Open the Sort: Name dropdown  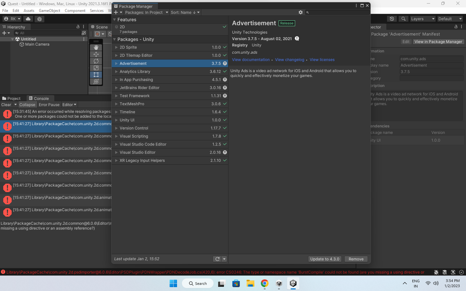coord(185,12)
